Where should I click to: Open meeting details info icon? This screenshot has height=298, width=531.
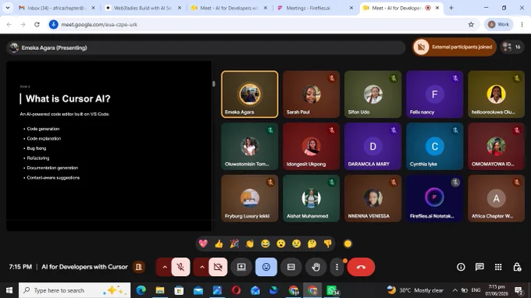[x=461, y=267]
